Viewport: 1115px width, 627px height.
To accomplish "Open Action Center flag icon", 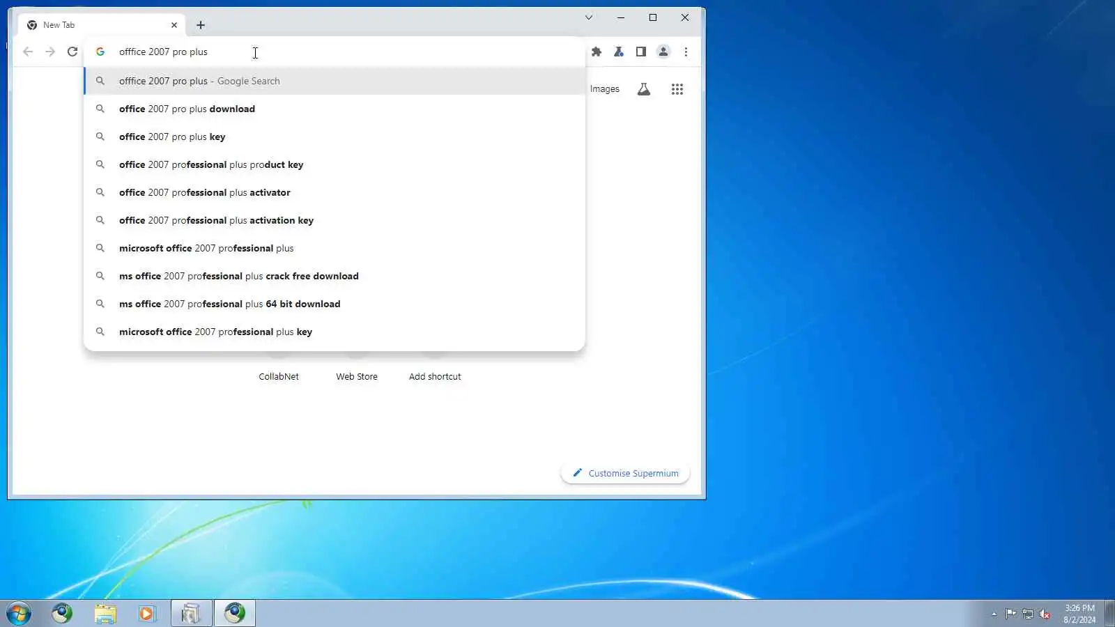I will point(1010,614).
